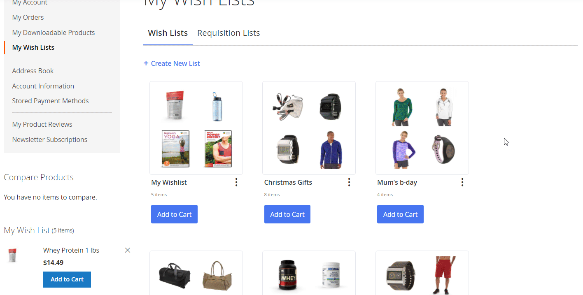This screenshot has width=583, height=295.
Task: Open the Mum's b-day image collage
Action: pos(422,128)
